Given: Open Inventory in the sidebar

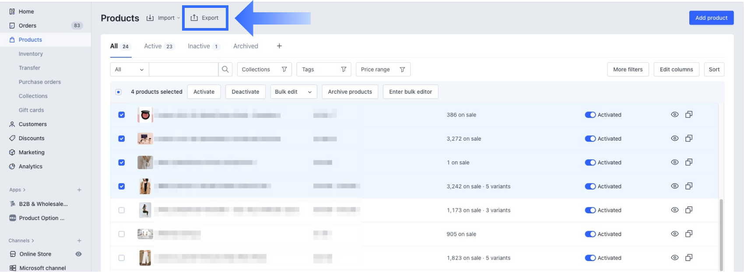Looking at the screenshot, I should pos(31,54).
